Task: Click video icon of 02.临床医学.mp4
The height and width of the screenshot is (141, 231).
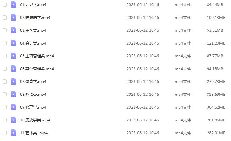Action: point(14,17)
